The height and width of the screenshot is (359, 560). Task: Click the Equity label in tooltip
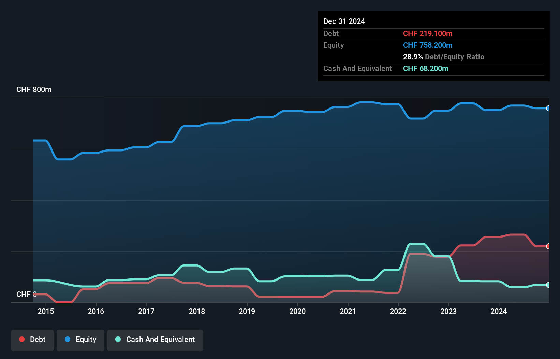334,45
